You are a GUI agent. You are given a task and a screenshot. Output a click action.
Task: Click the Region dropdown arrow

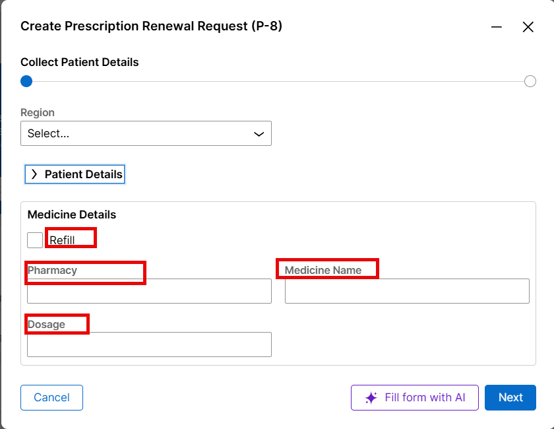click(259, 134)
